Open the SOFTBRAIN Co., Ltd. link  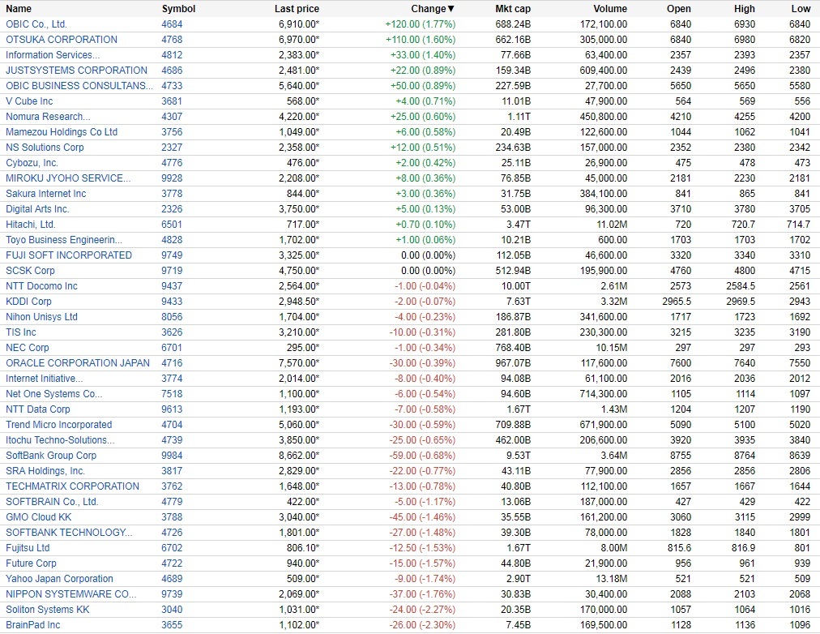coord(52,502)
